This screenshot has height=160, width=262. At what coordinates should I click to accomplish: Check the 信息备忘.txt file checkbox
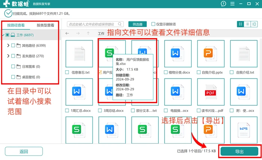(67, 72)
